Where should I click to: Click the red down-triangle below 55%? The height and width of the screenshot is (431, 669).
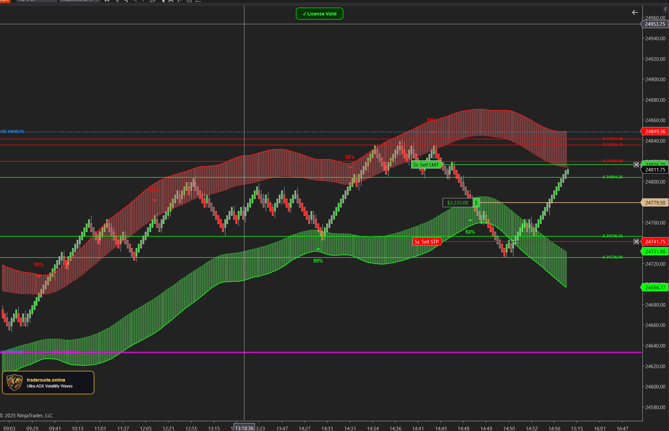point(39,277)
